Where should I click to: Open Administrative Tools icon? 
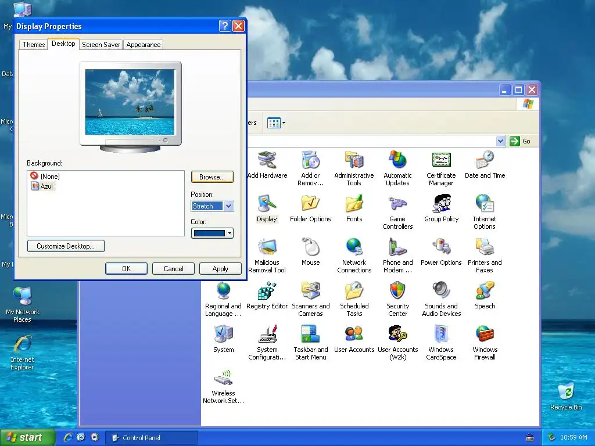tap(354, 168)
